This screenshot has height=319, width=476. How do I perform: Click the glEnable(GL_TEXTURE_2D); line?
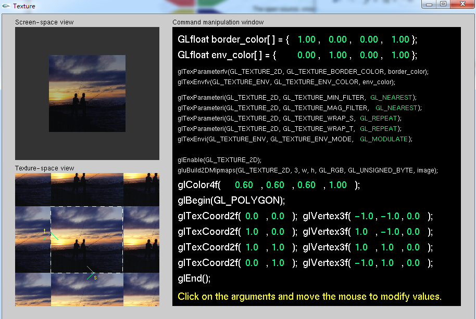pos(219,160)
